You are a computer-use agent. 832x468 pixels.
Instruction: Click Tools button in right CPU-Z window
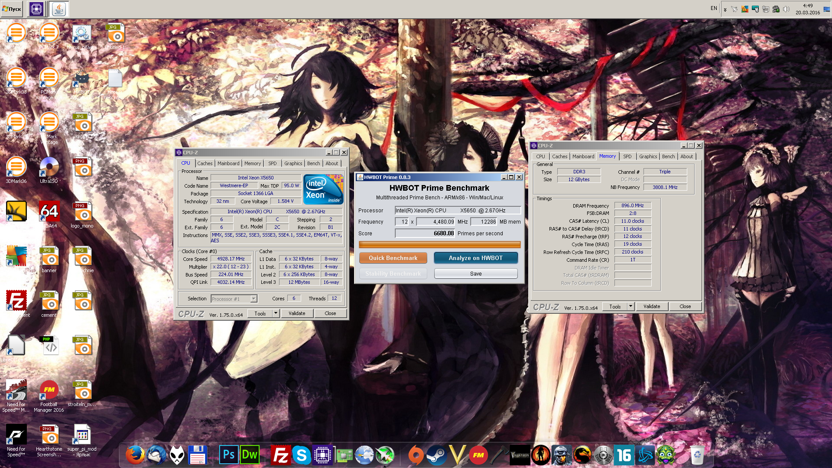615,306
